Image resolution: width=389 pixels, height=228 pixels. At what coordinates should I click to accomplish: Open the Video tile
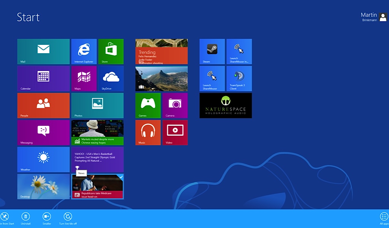tap(175, 133)
